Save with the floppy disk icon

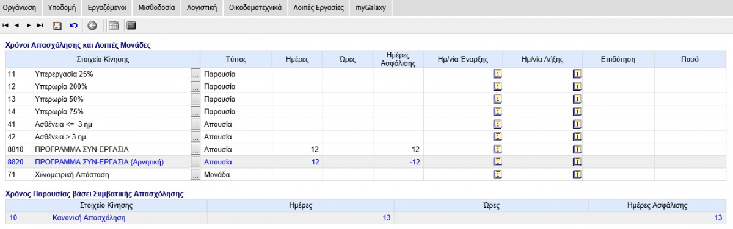point(57,26)
